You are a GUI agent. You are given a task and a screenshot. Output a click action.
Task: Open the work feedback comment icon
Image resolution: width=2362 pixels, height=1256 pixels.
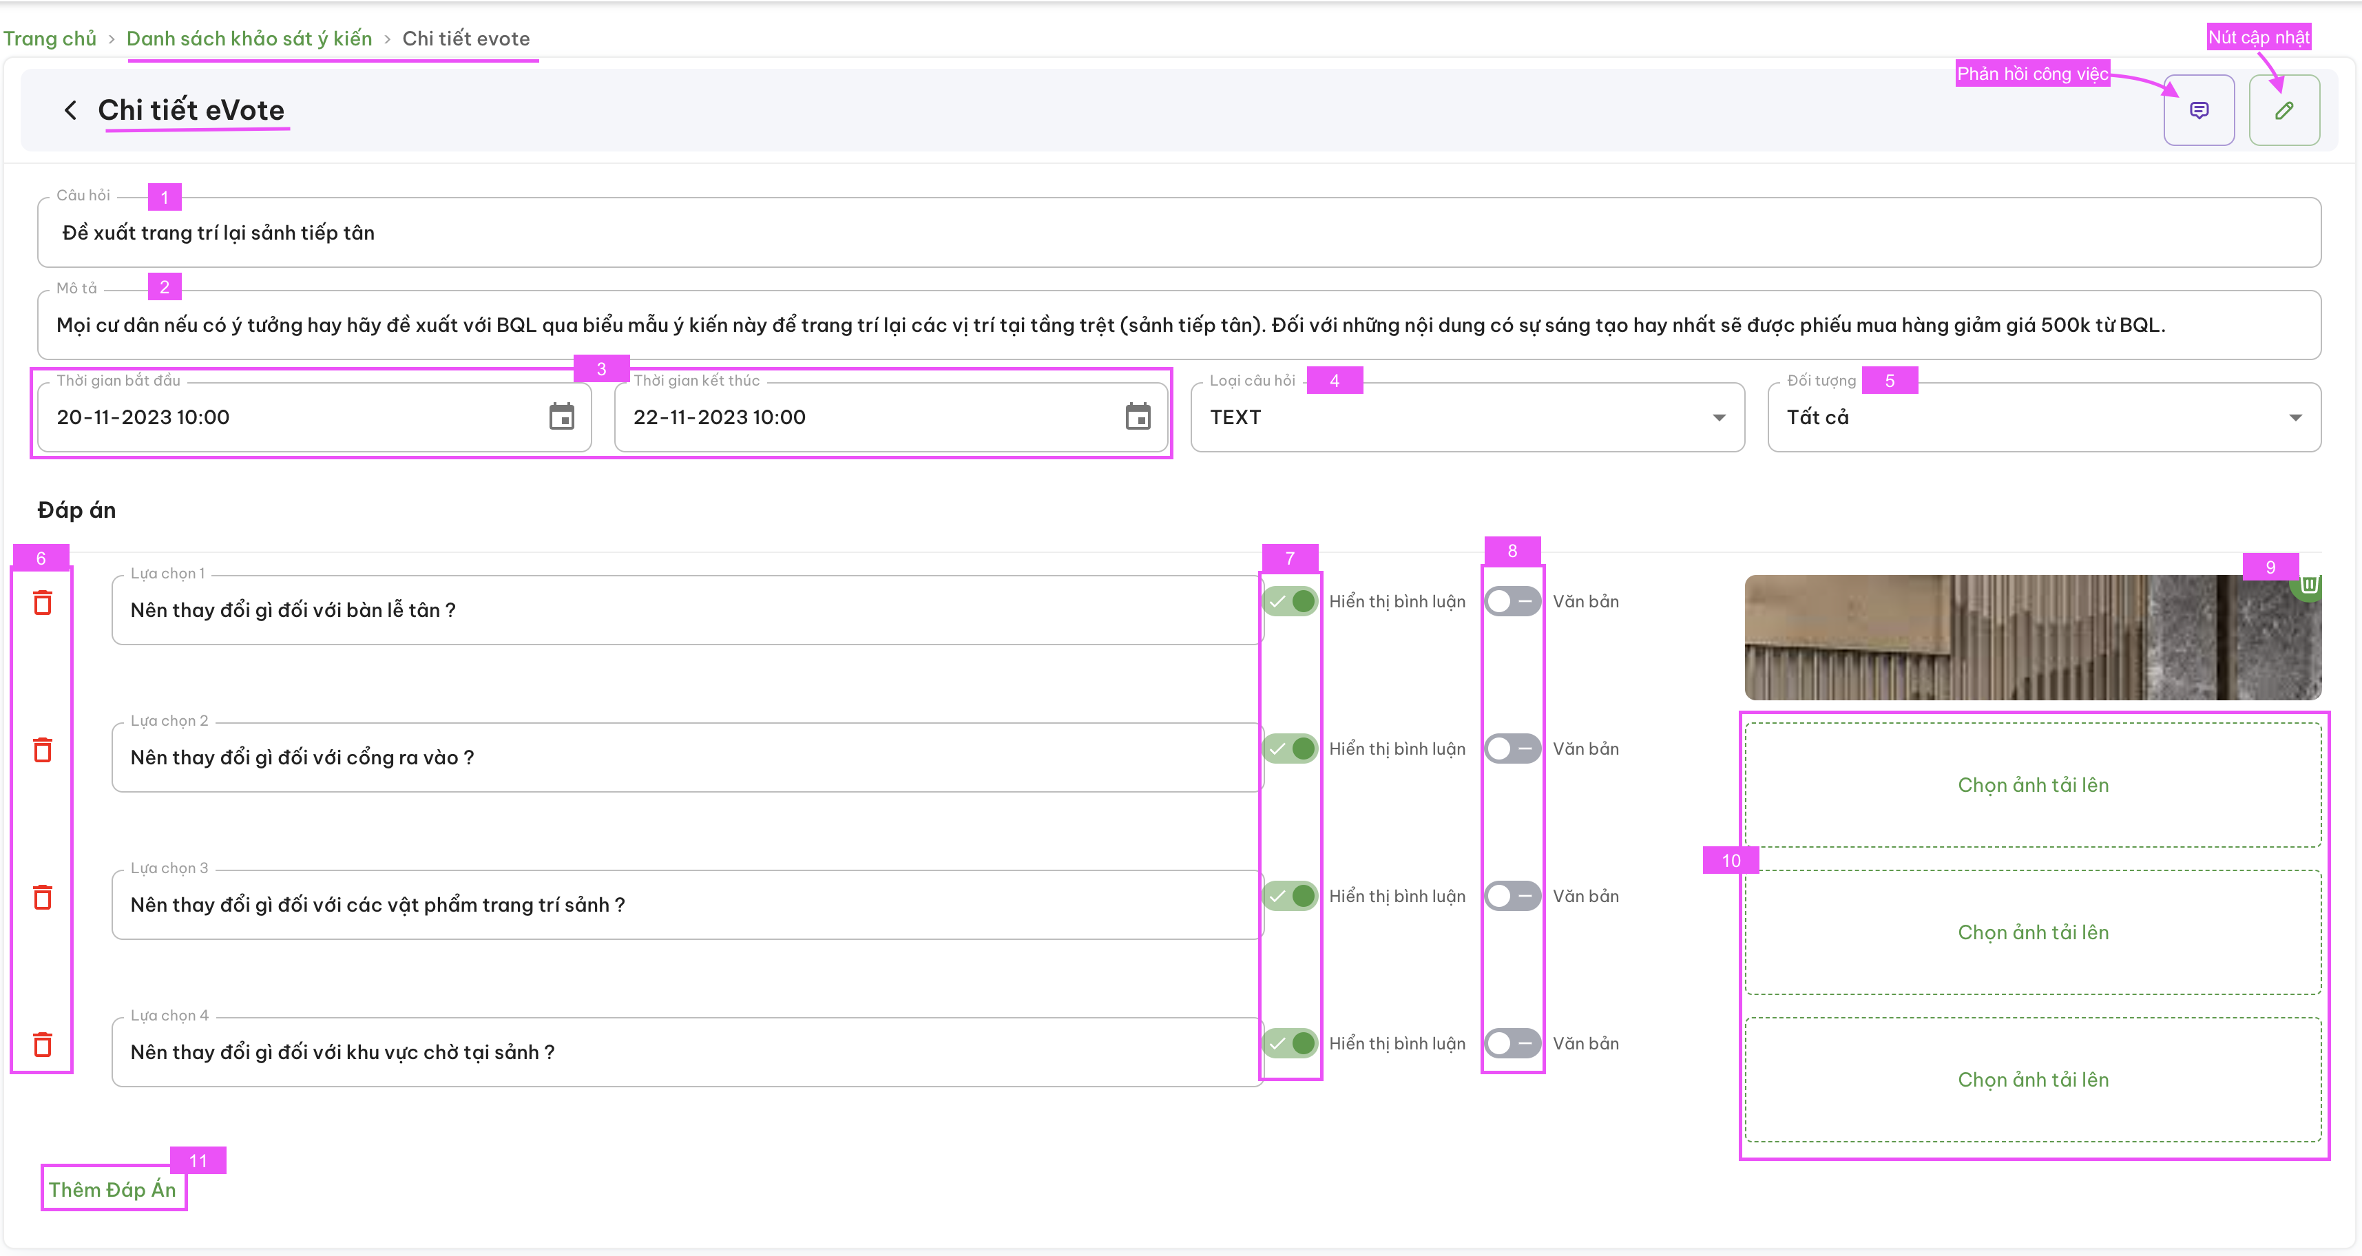pyautogui.click(x=2199, y=110)
